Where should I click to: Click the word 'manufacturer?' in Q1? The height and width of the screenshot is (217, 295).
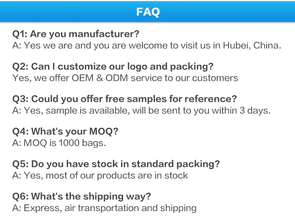(104, 34)
